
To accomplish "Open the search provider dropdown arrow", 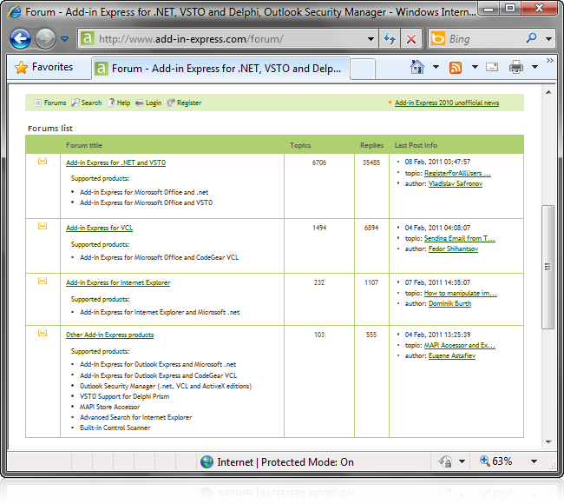I will pyautogui.click(x=548, y=39).
